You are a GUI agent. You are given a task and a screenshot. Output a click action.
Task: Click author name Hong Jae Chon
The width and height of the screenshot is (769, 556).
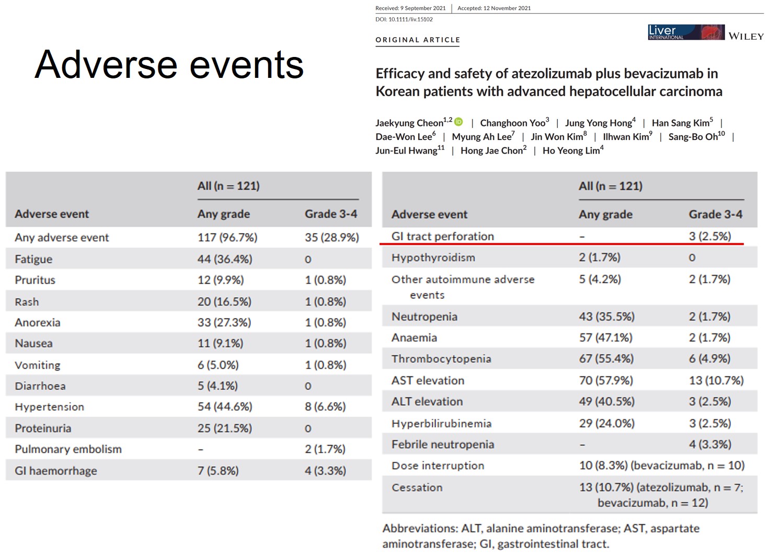click(x=493, y=150)
